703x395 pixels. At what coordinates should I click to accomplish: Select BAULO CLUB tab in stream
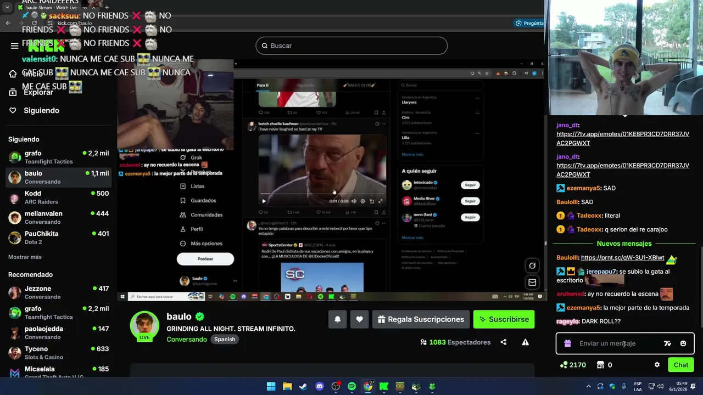tap(359, 85)
